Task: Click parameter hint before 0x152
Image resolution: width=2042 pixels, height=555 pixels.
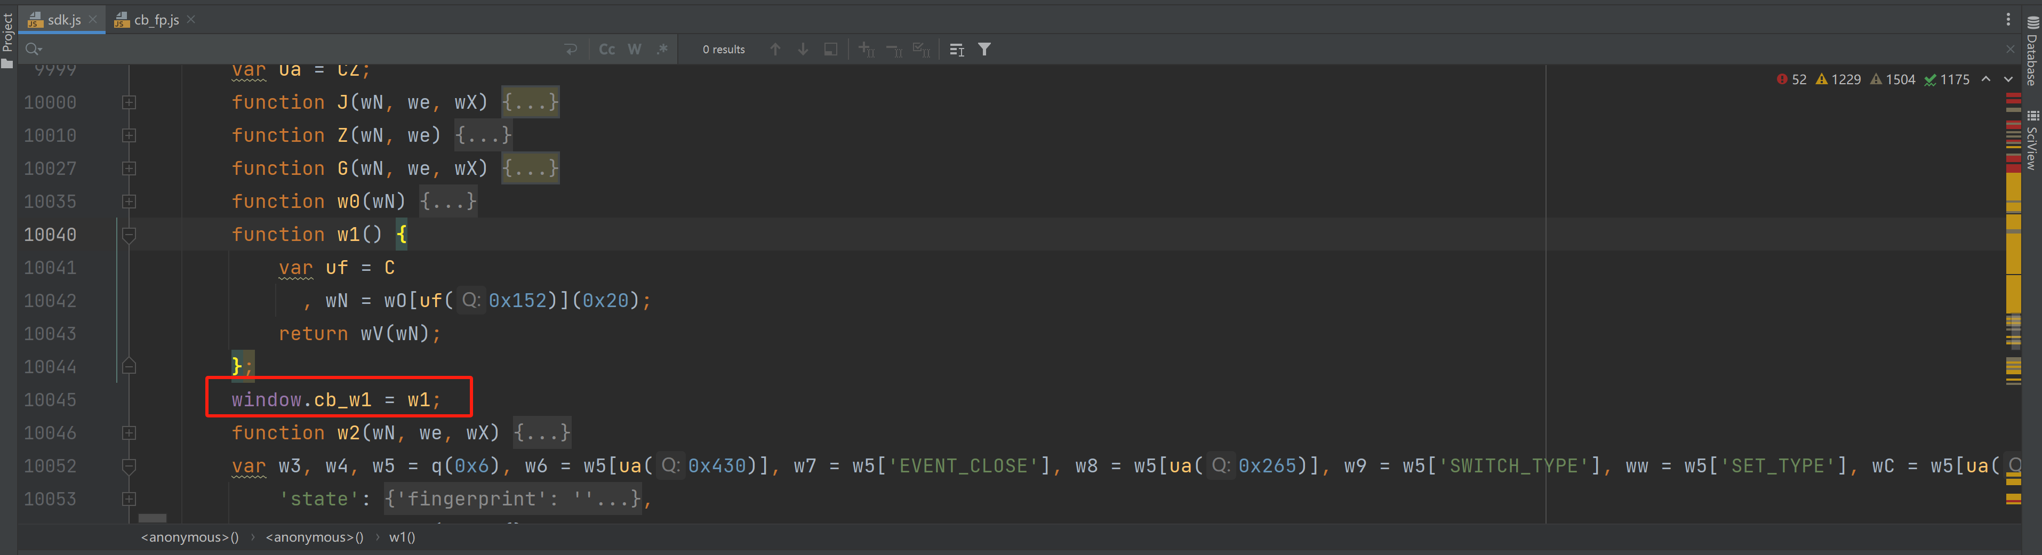Action: (471, 301)
